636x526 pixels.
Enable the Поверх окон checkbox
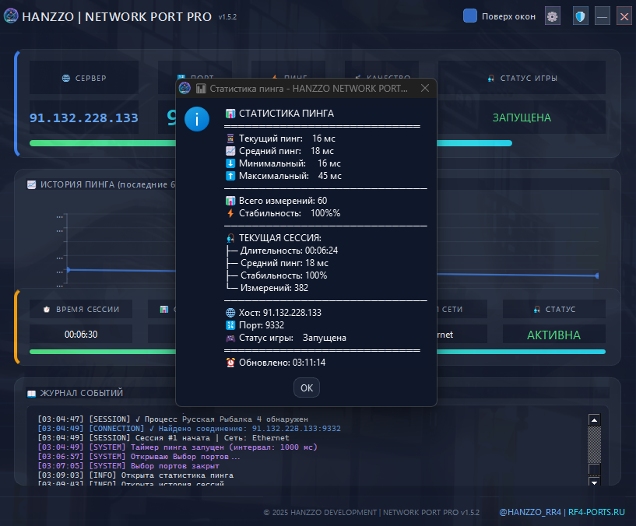(470, 16)
